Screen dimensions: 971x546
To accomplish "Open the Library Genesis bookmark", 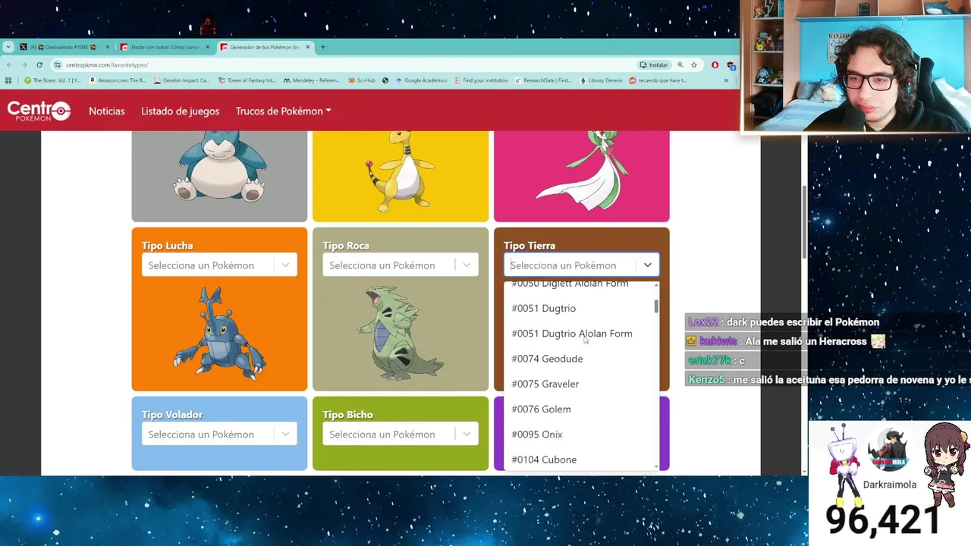I will coord(602,80).
